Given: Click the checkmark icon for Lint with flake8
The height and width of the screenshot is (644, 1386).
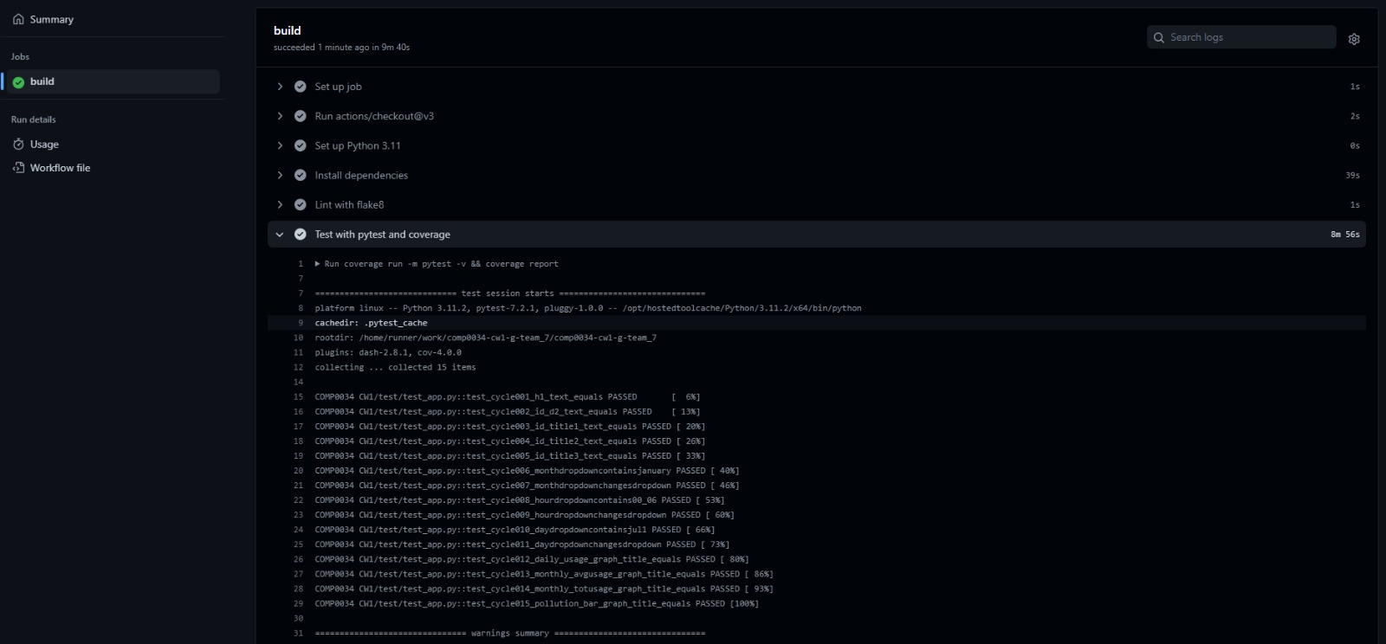Looking at the screenshot, I should [x=301, y=205].
